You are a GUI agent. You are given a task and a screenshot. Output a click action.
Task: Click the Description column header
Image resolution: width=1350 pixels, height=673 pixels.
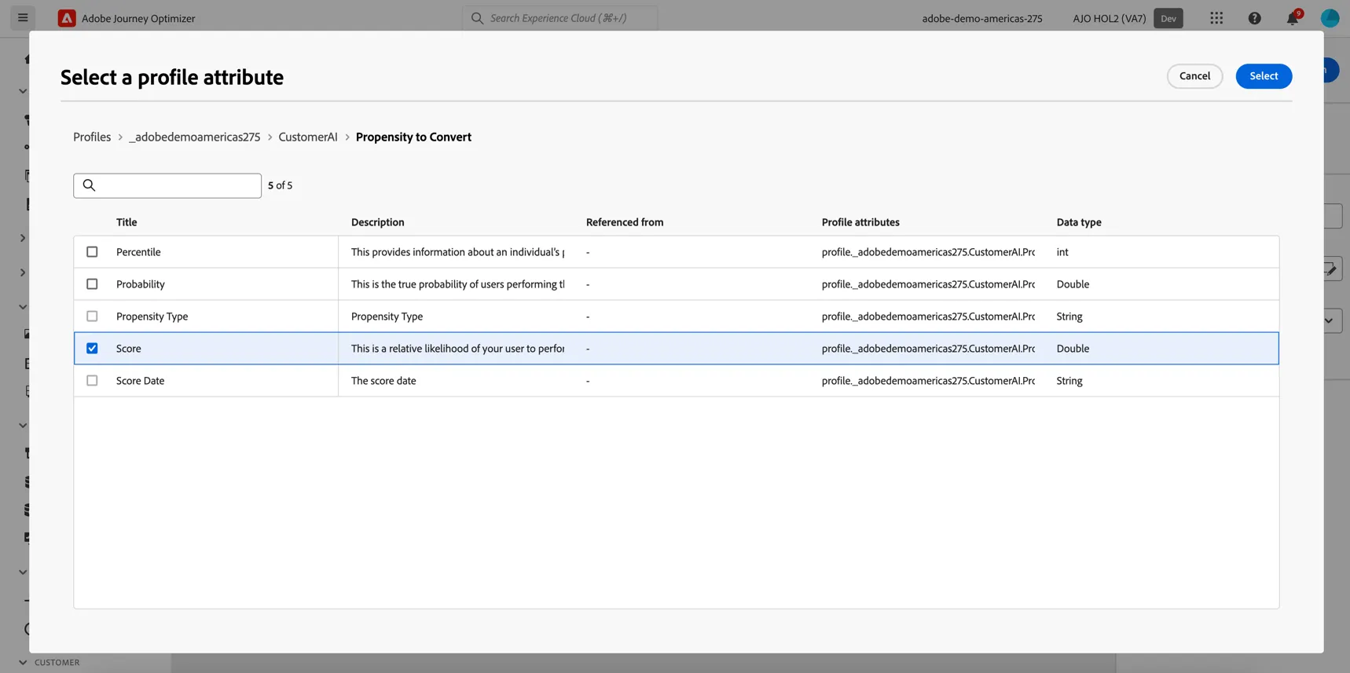click(378, 222)
